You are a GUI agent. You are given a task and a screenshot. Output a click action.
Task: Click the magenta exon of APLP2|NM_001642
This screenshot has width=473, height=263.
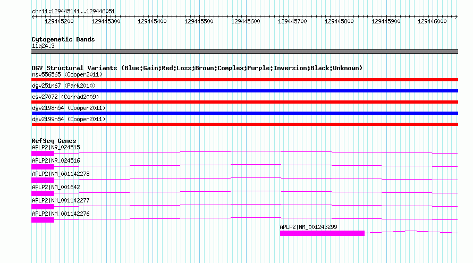click(x=43, y=193)
